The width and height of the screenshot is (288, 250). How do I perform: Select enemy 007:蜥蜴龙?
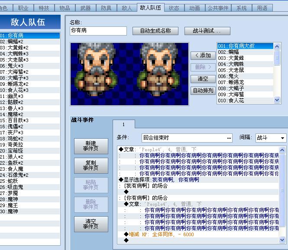245,82
